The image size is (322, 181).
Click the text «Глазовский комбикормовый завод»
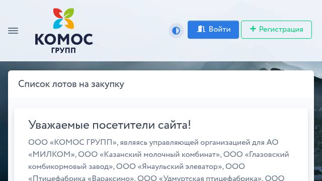(x=158, y=160)
